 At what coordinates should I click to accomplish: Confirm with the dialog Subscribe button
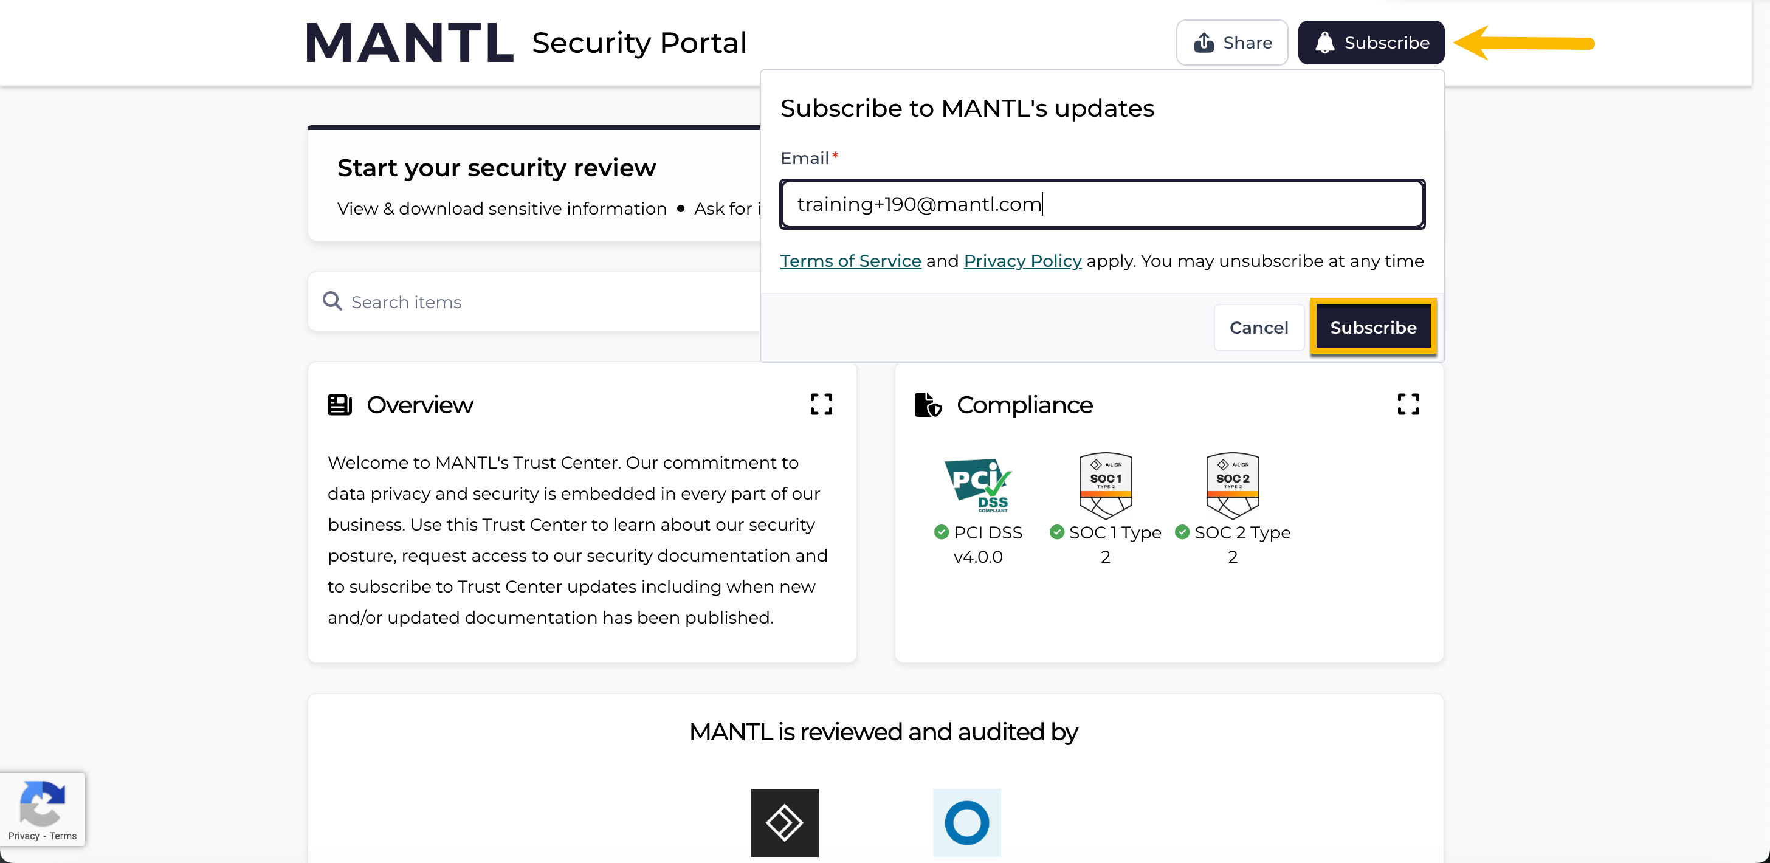click(x=1373, y=328)
